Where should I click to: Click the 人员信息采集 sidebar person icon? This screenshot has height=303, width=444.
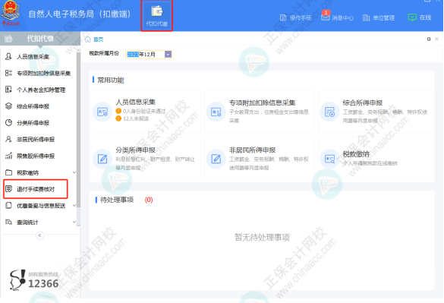[8, 57]
